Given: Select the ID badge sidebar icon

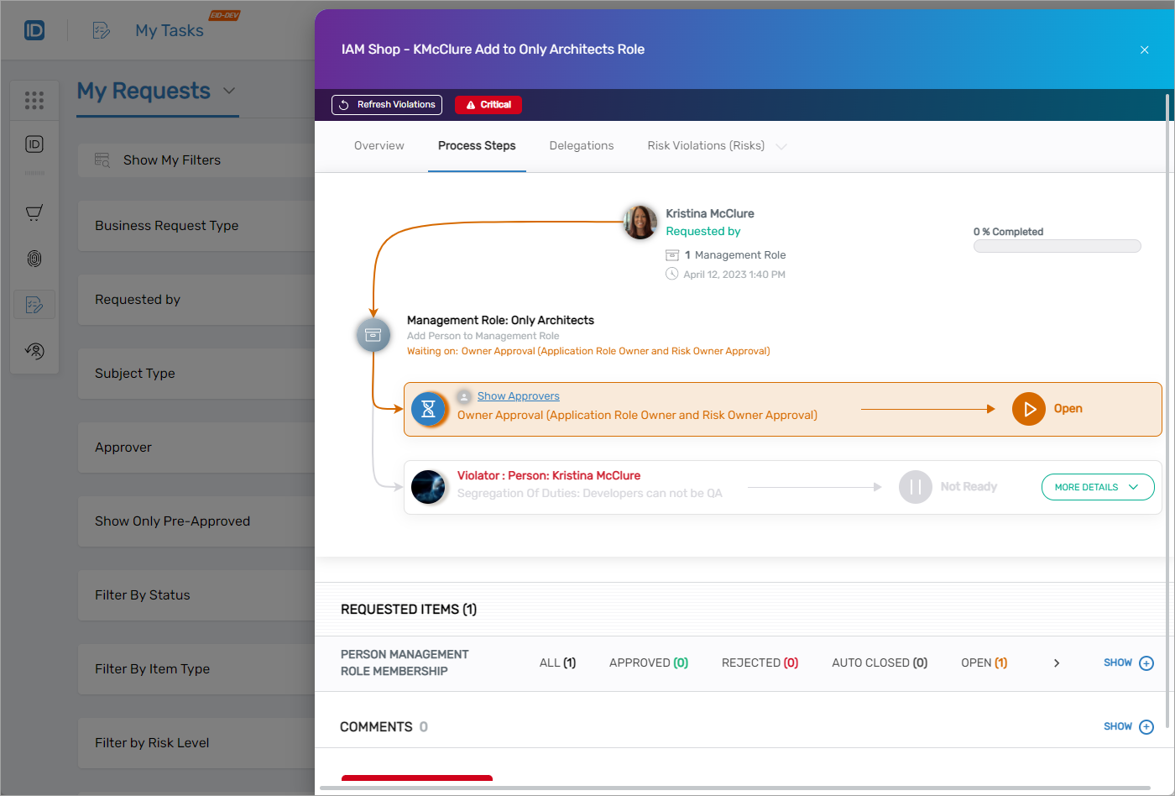Looking at the screenshot, I should click(x=34, y=144).
